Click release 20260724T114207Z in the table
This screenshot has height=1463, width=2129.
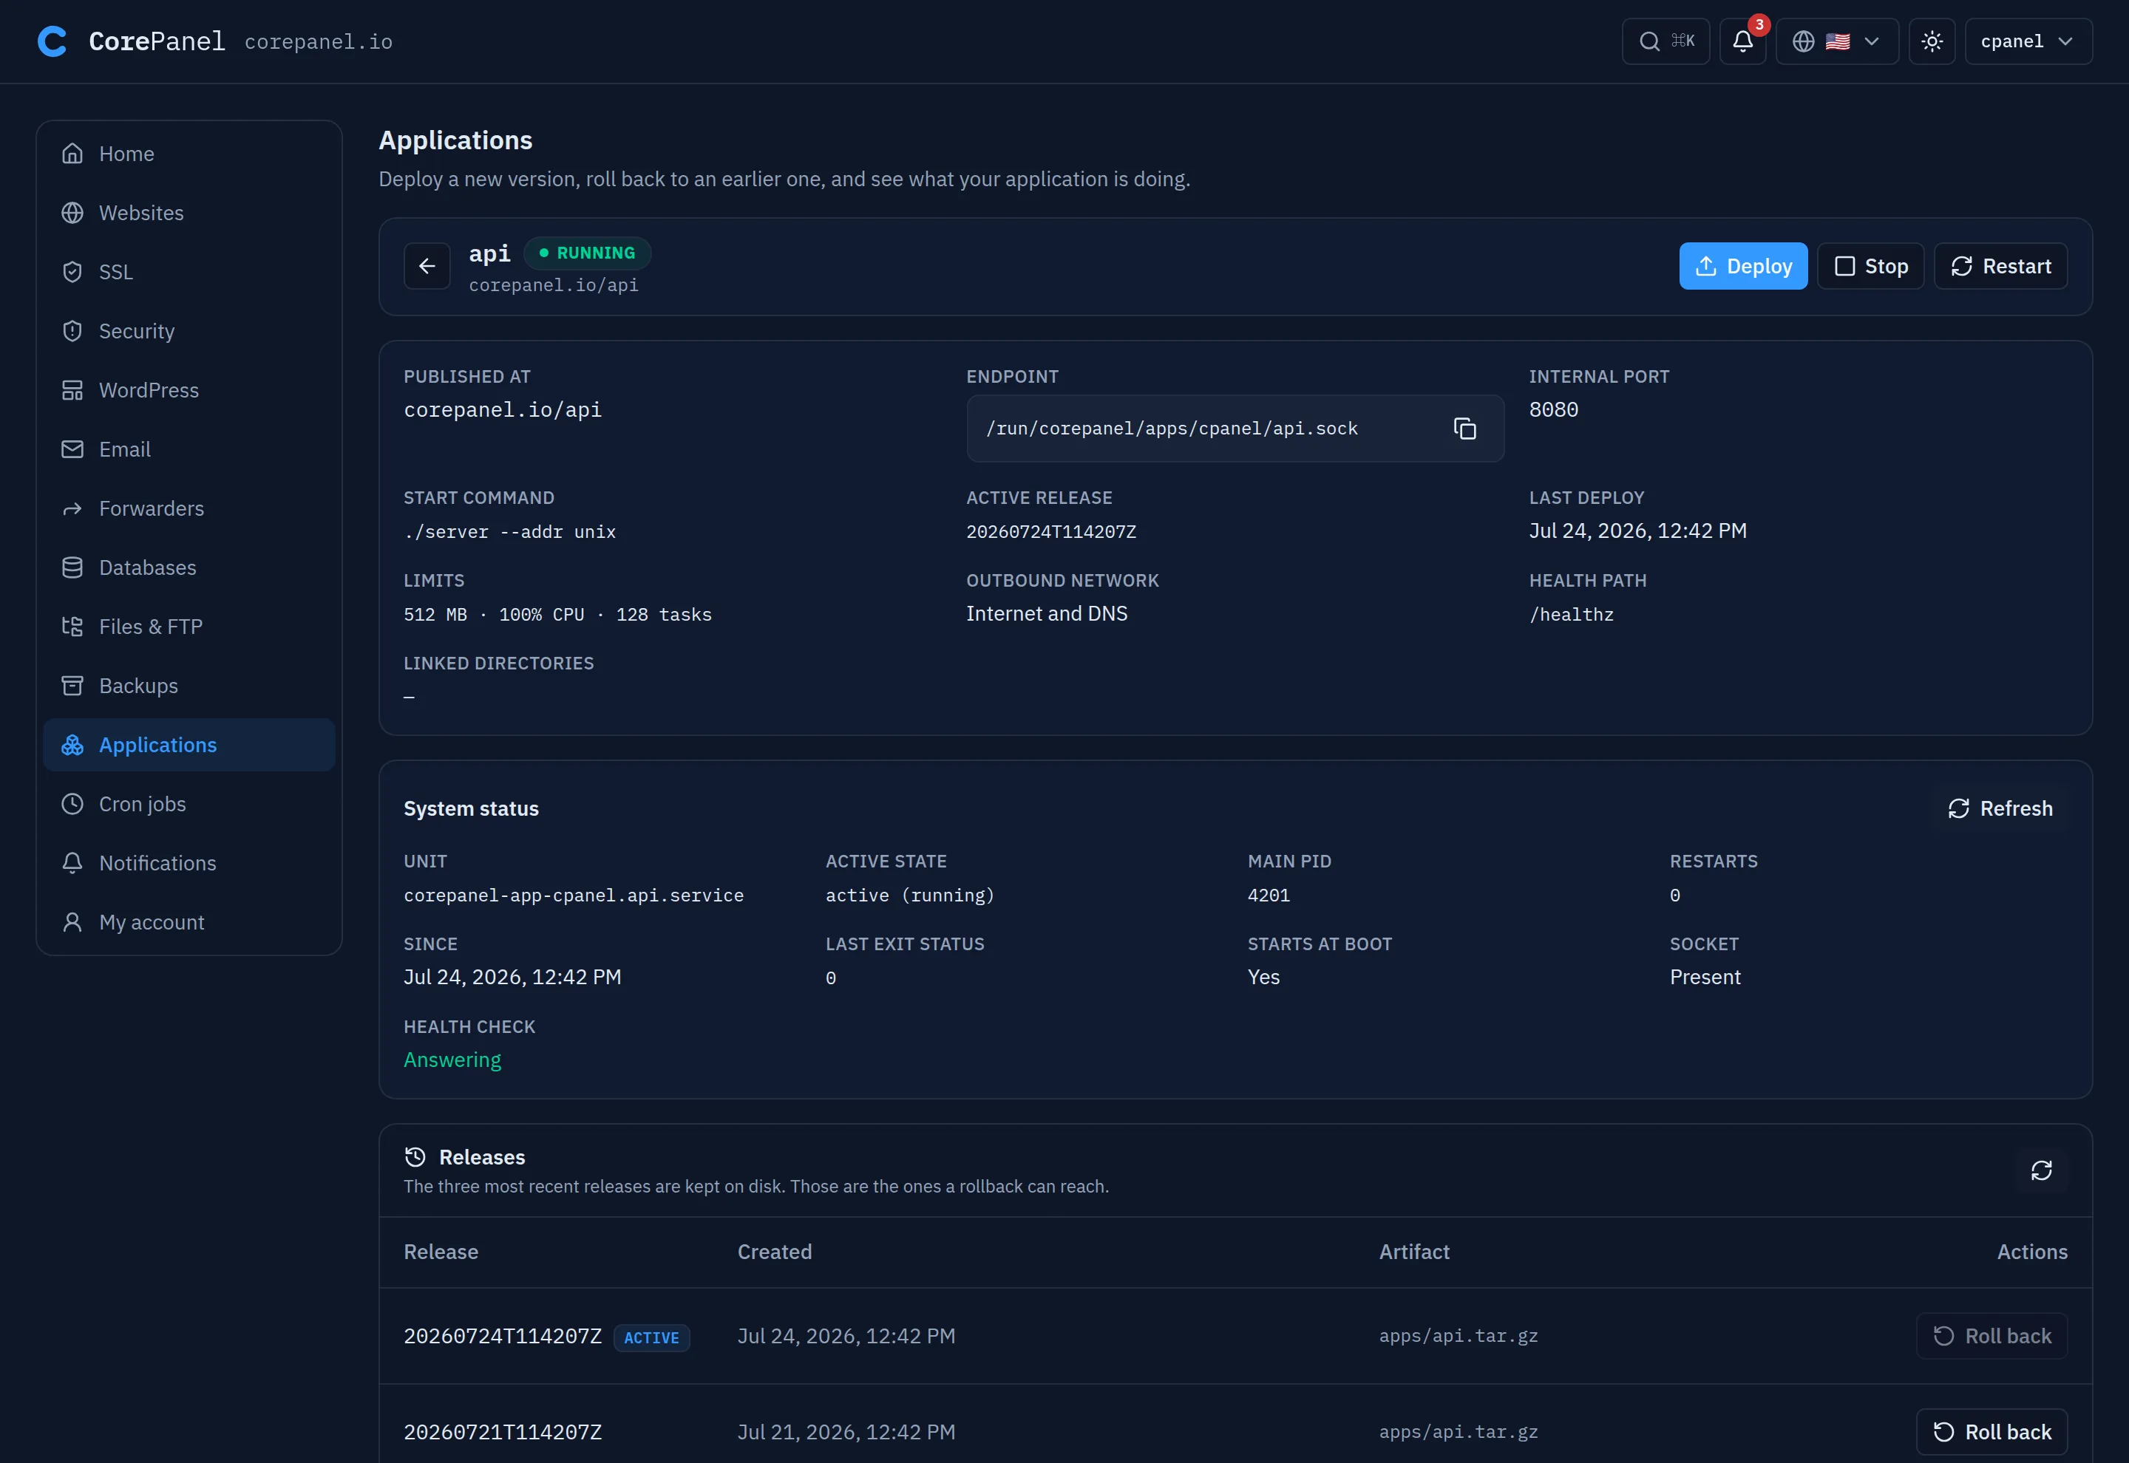pyautogui.click(x=503, y=1337)
